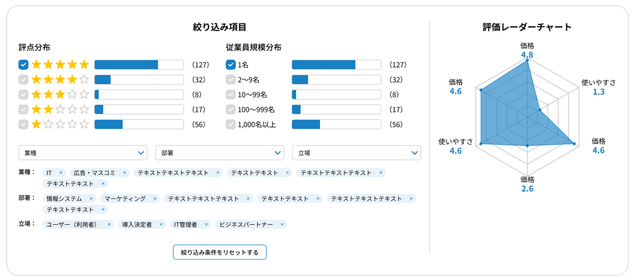Uncheck the five-star rating checkbox
The image size is (636, 280).
[23, 65]
